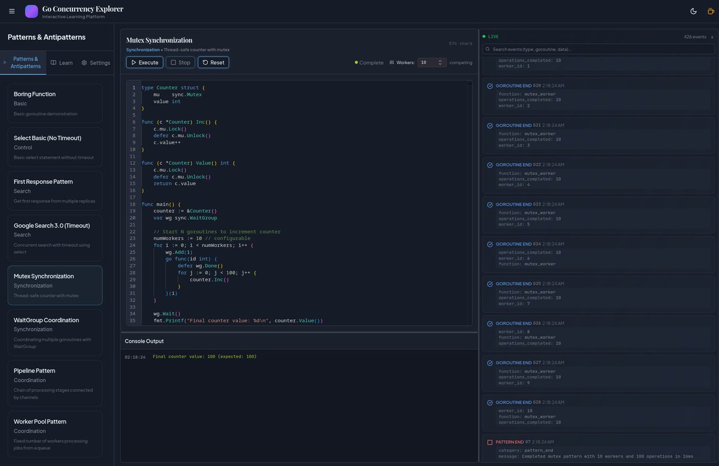Click the Synchronization category link under the title

[x=143, y=50]
